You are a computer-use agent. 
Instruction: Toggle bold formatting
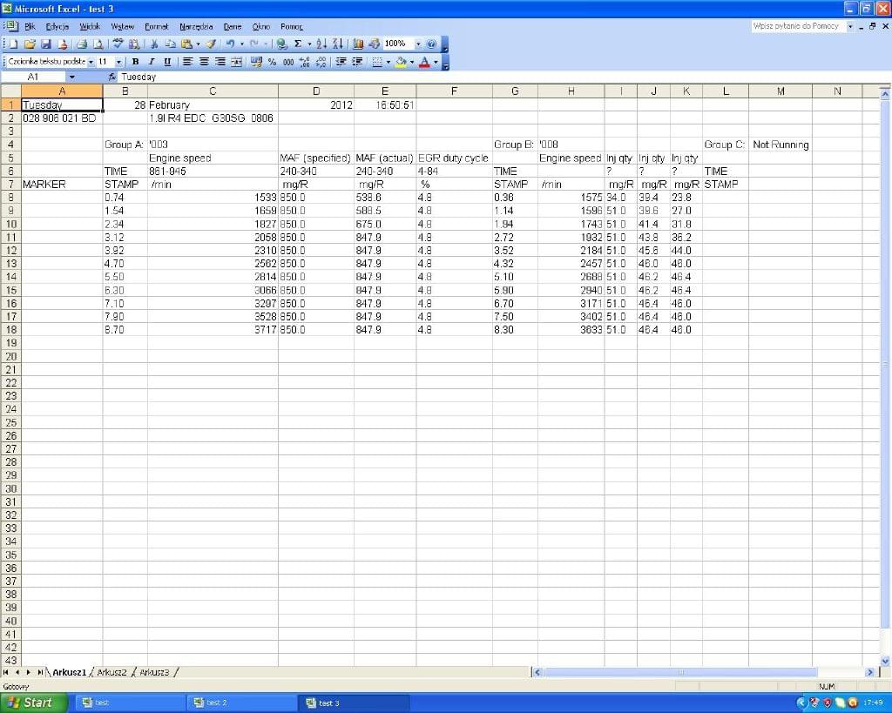pos(135,62)
